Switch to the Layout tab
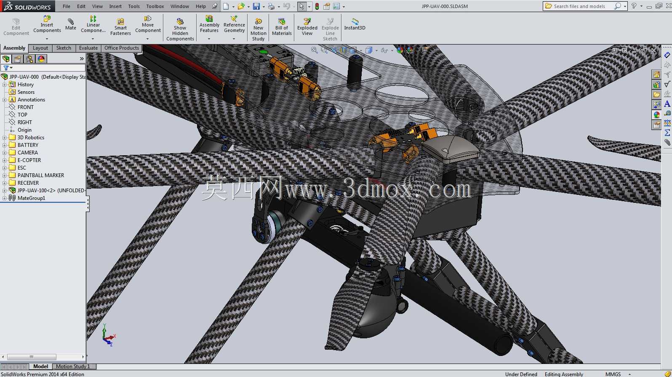The image size is (672, 377). coord(40,48)
